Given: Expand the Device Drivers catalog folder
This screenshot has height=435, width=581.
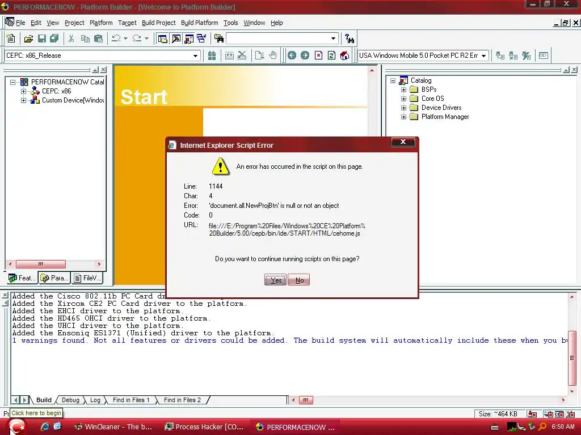Looking at the screenshot, I should [x=403, y=108].
